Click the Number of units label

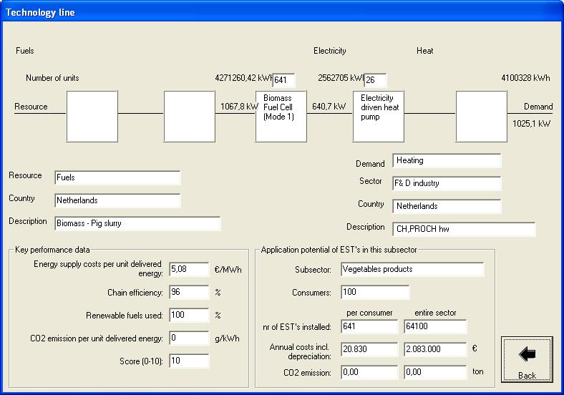52,78
